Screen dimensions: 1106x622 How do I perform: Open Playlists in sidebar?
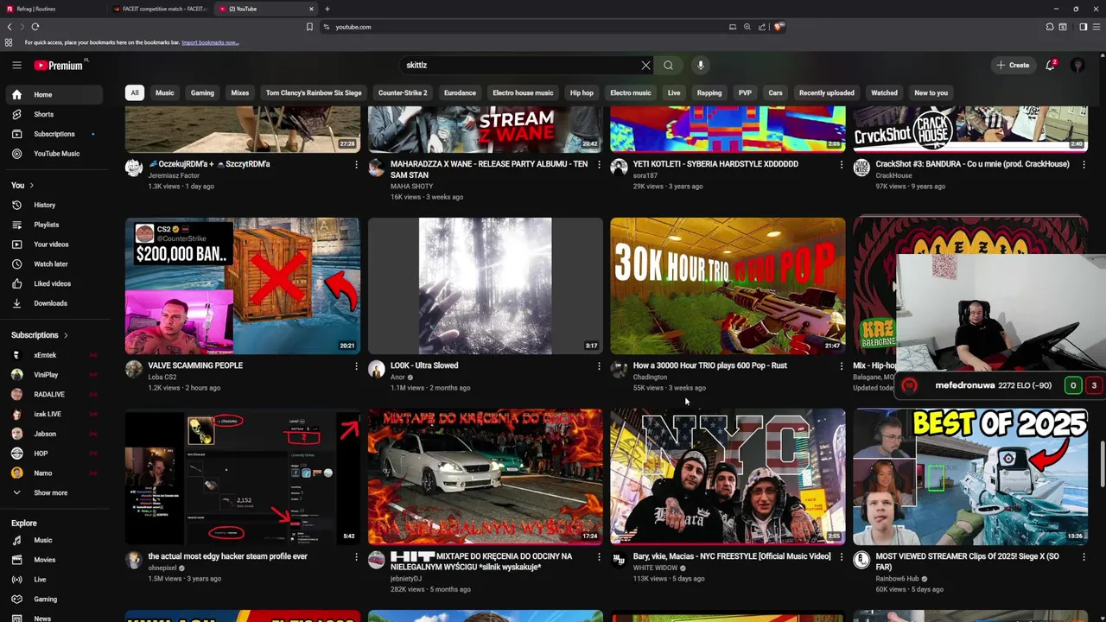54,225
